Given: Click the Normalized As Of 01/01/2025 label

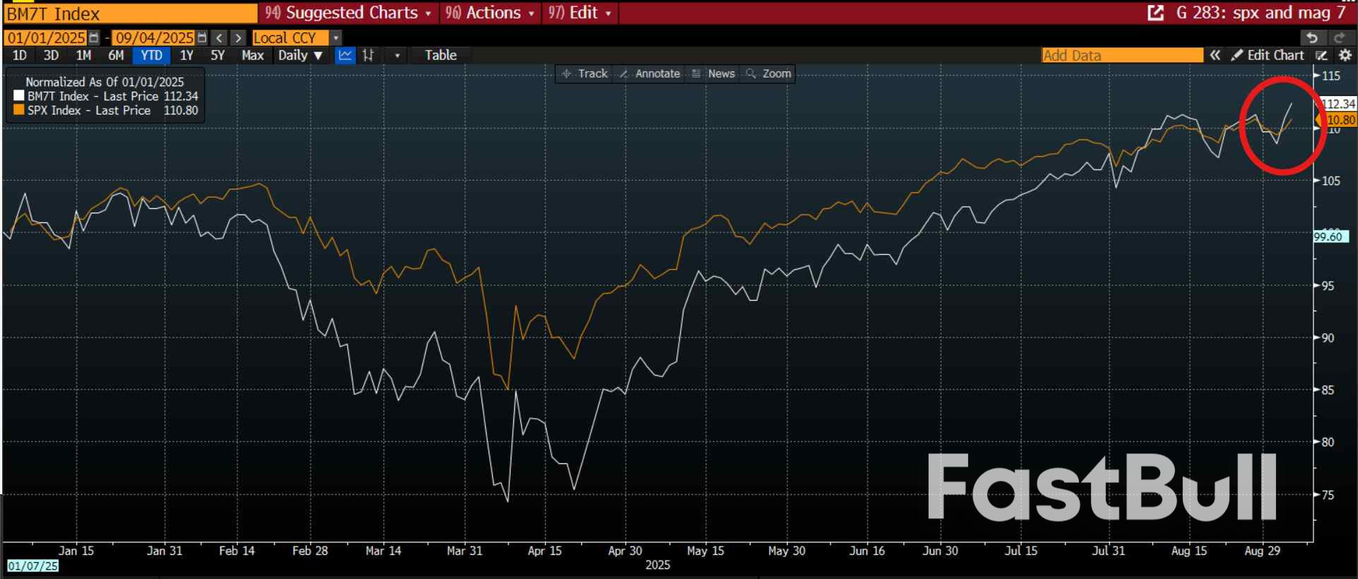Looking at the screenshot, I should [x=105, y=82].
